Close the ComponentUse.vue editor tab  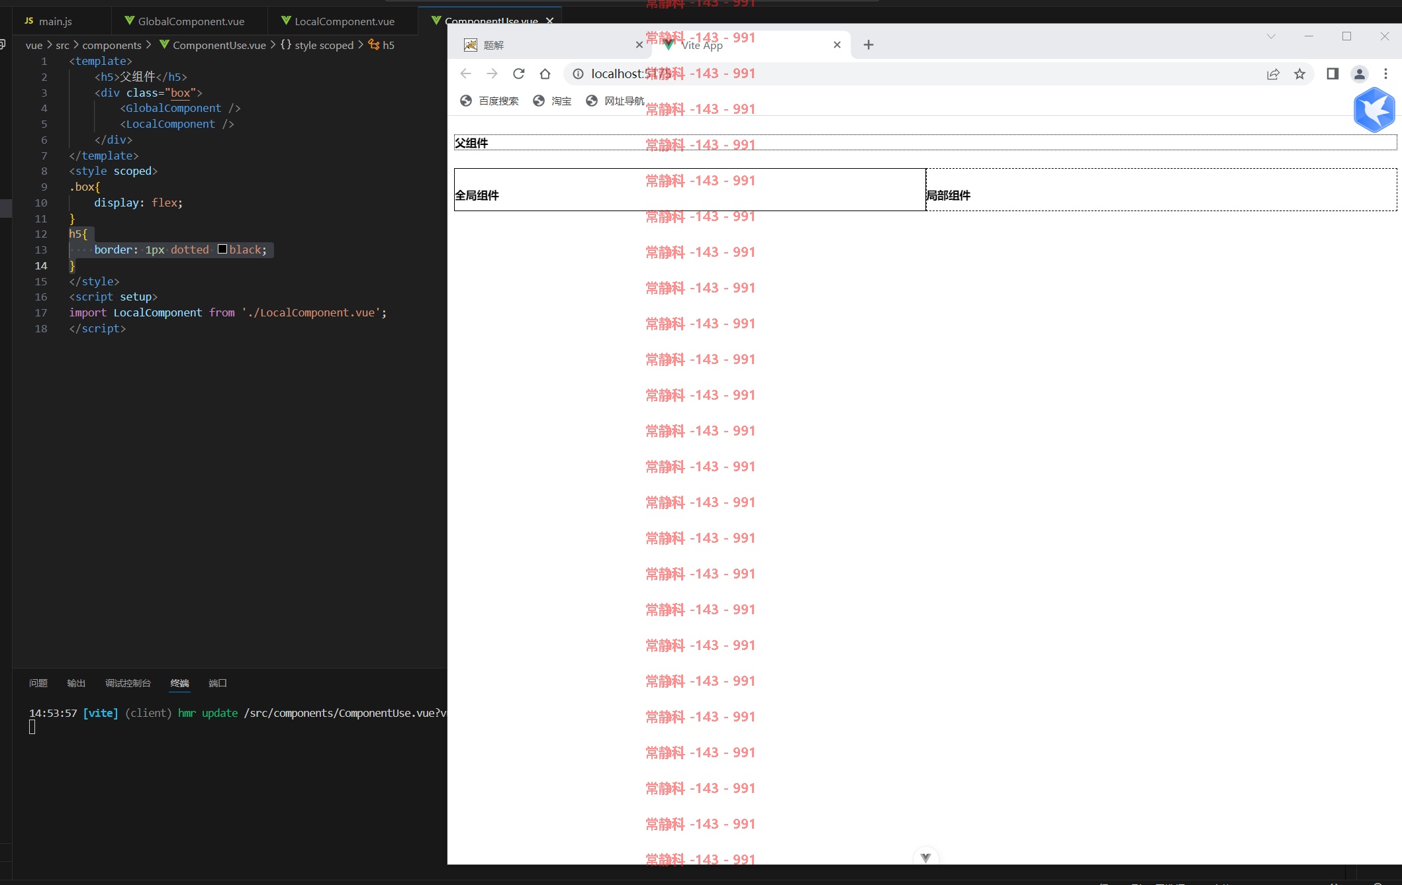549,21
